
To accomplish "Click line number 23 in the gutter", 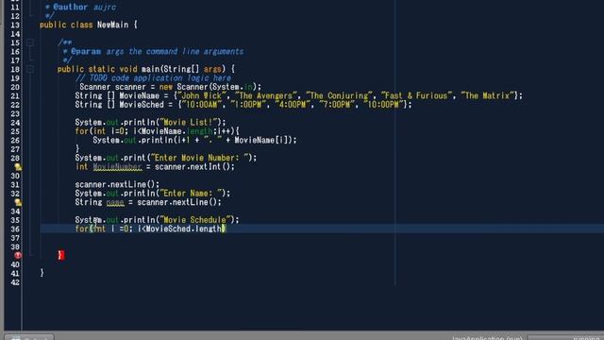I will point(15,113).
